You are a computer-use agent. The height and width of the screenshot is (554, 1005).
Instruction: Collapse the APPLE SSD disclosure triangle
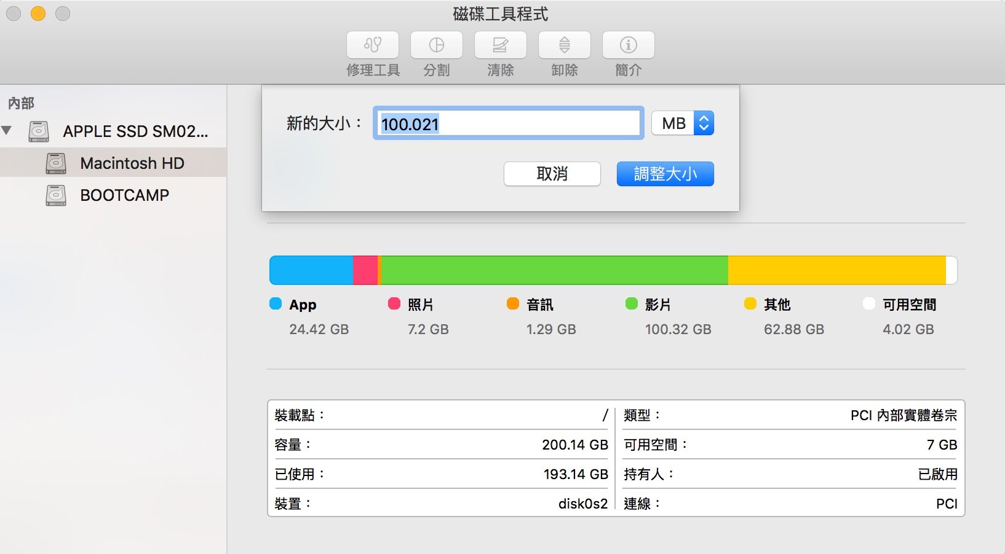click(7, 130)
